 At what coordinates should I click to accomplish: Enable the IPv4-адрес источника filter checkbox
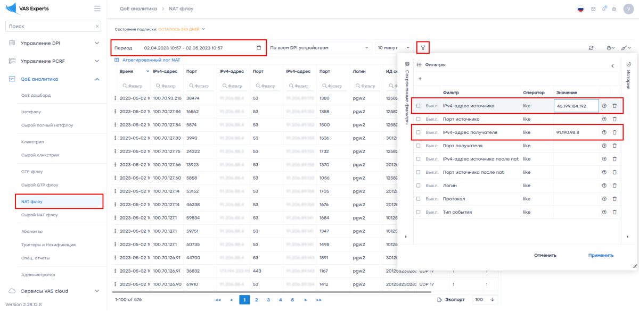pyautogui.click(x=419, y=106)
